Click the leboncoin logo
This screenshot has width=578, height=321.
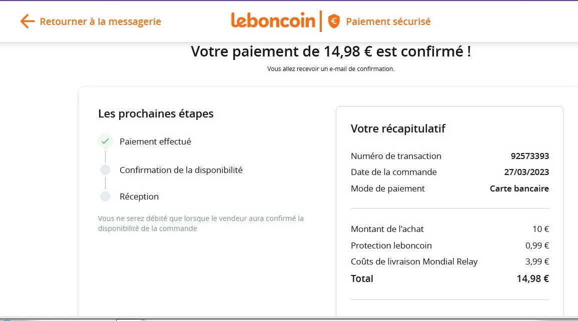(273, 20)
